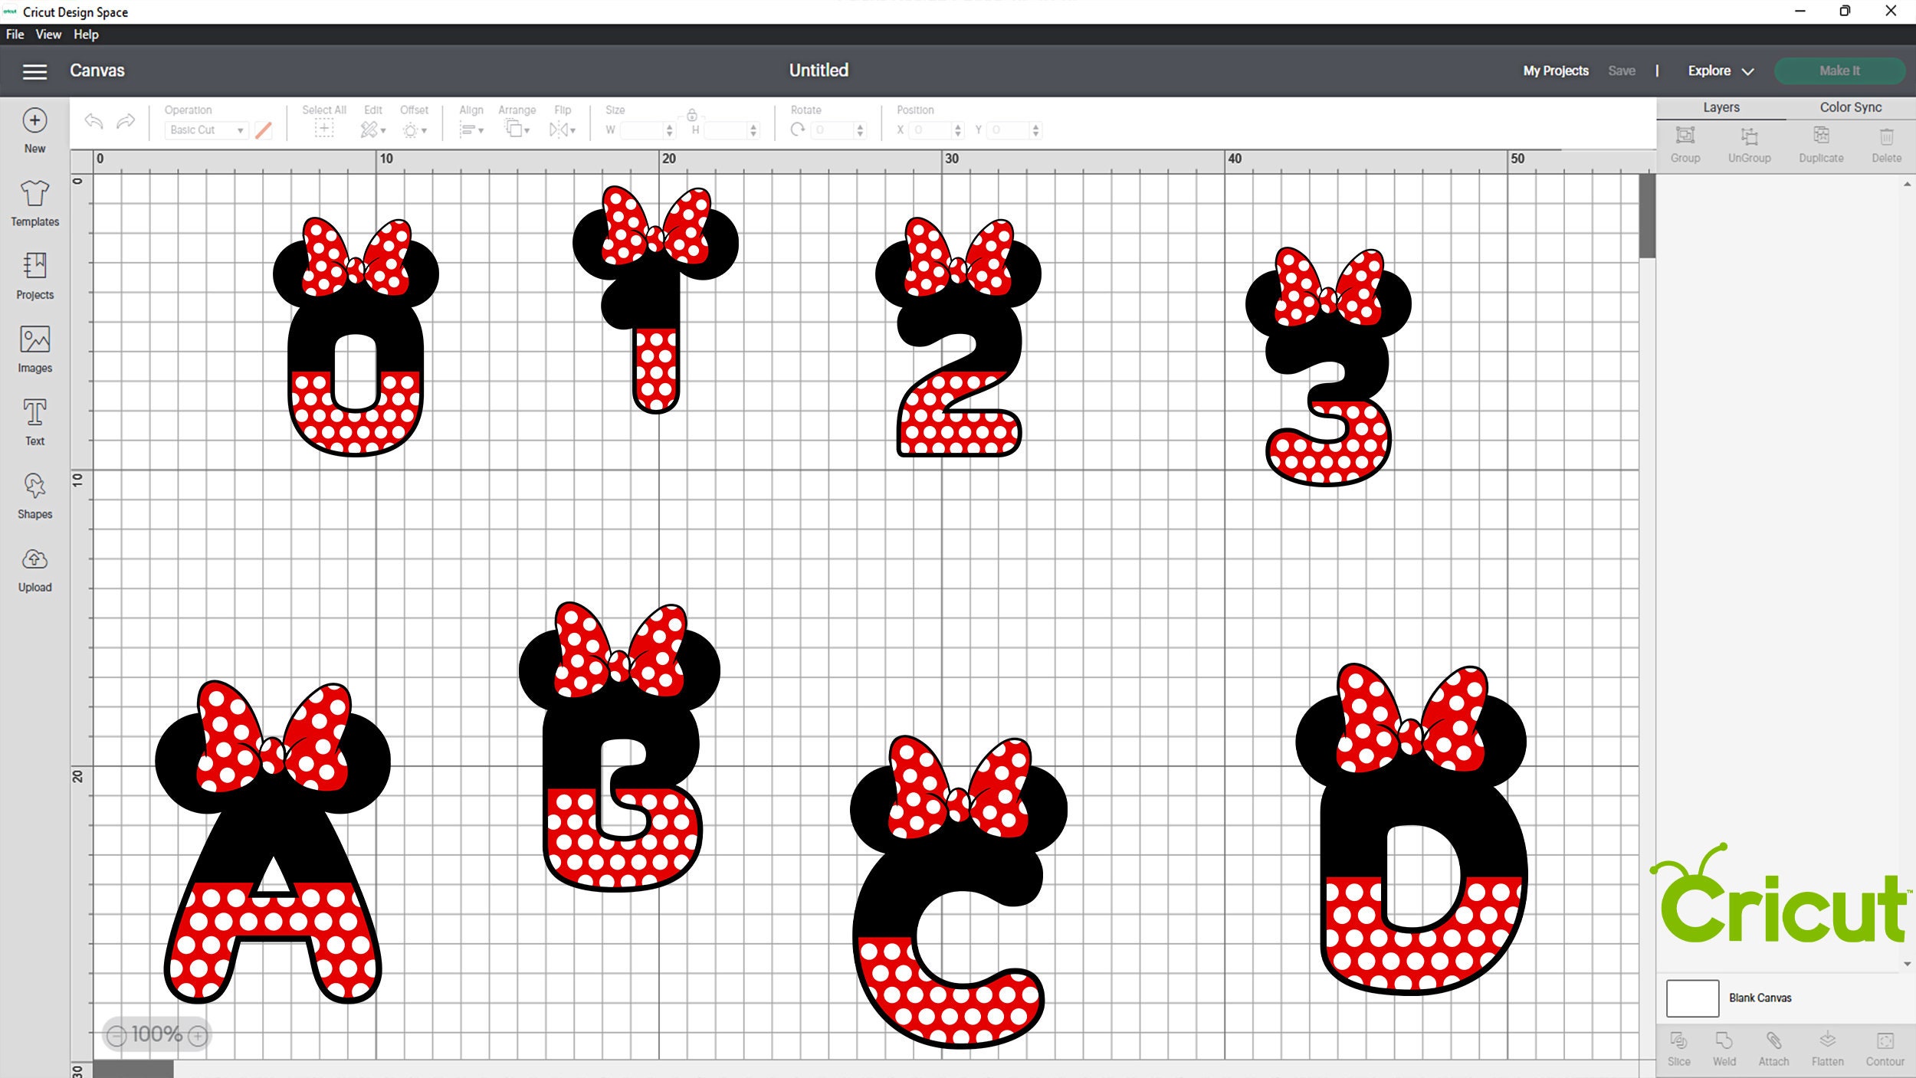This screenshot has width=1916, height=1078.
Task: Click the Blank Canvas color swatch
Action: [x=1692, y=998]
